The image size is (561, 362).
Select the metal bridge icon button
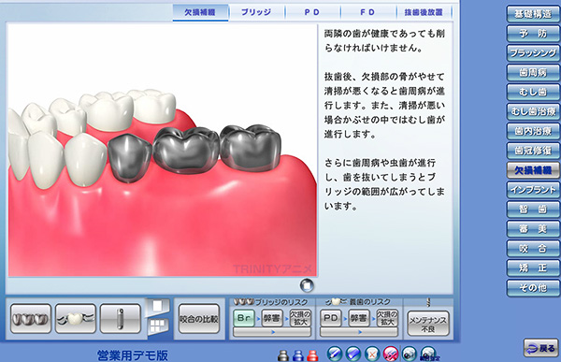(x=31, y=319)
